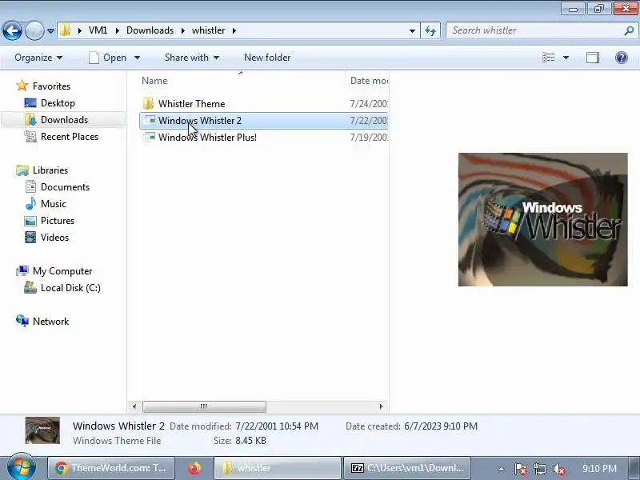Expand the chevron after VM1 in path
The image size is (640, 480).
pos(117,30)
